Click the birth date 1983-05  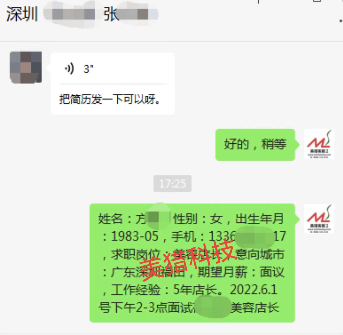click(135, 236)
